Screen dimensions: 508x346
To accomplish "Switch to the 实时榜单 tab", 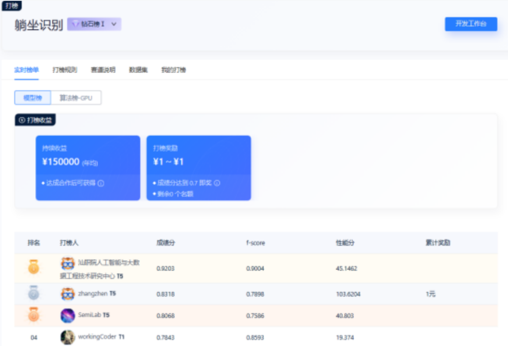I will click(x=26, y=70).
